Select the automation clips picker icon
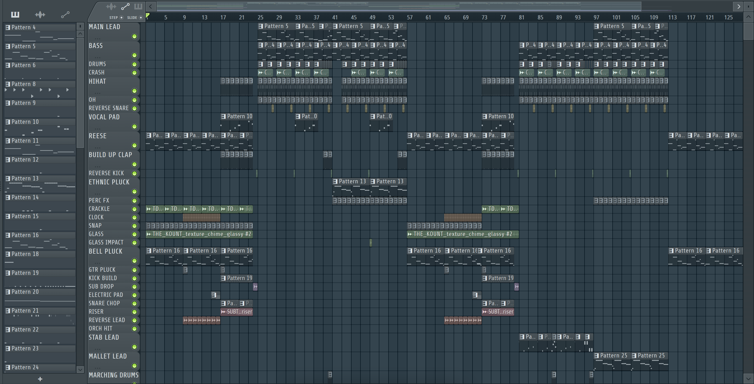 click(65, 14)
